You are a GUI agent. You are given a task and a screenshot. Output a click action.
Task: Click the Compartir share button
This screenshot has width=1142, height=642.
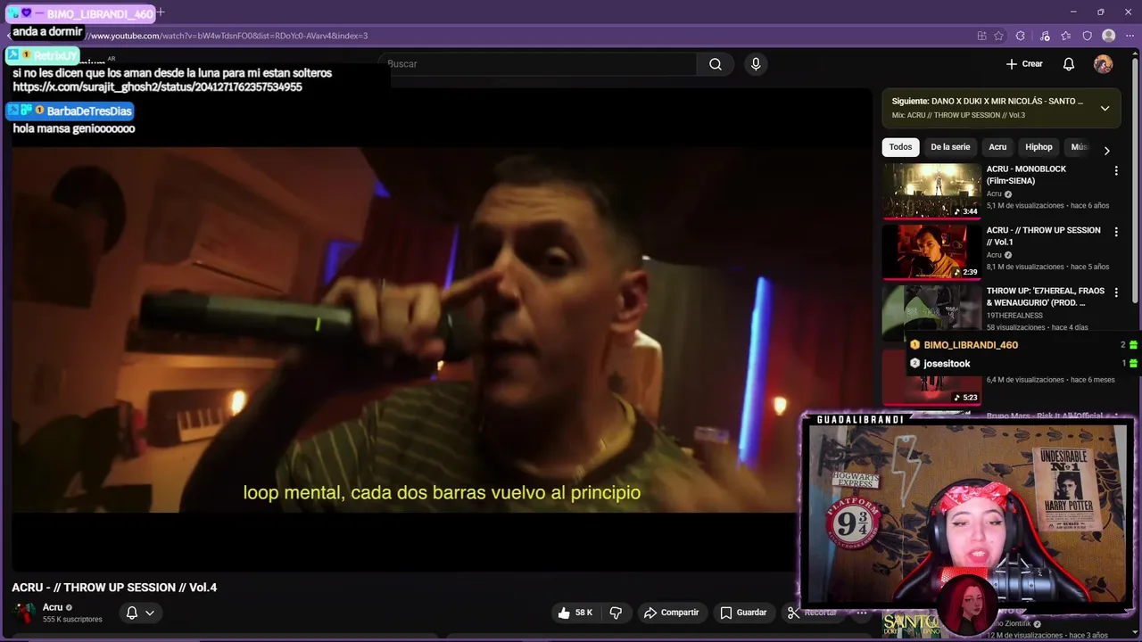click(x=672, y=613)
